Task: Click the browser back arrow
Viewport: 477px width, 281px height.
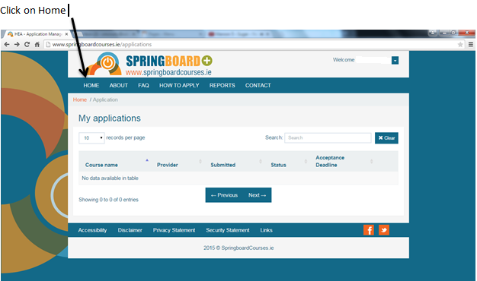Action: point(7,45)
